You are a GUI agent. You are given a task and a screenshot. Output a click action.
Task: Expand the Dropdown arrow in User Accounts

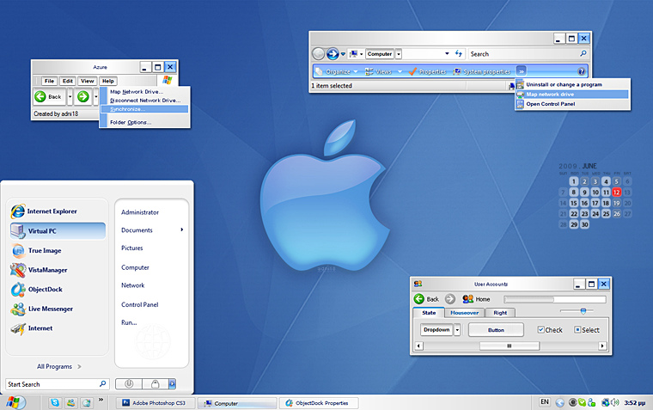pyautogui.click(x=458, y=330)
